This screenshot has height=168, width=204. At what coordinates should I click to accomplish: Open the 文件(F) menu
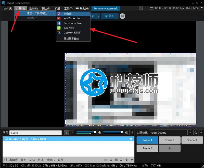tap(8, 9)
